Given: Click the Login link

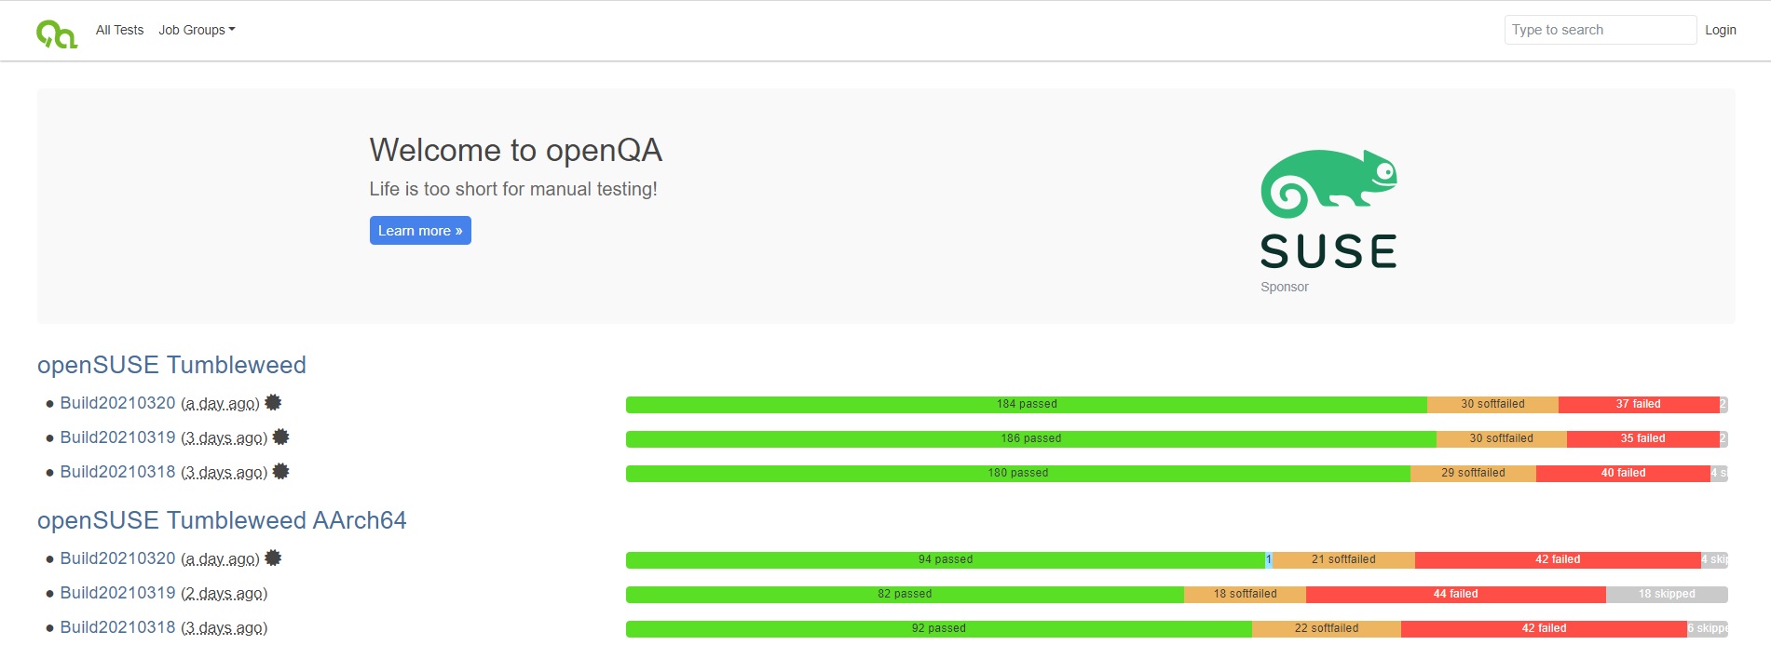Looking at the screenshot, I should point(1720,30).
